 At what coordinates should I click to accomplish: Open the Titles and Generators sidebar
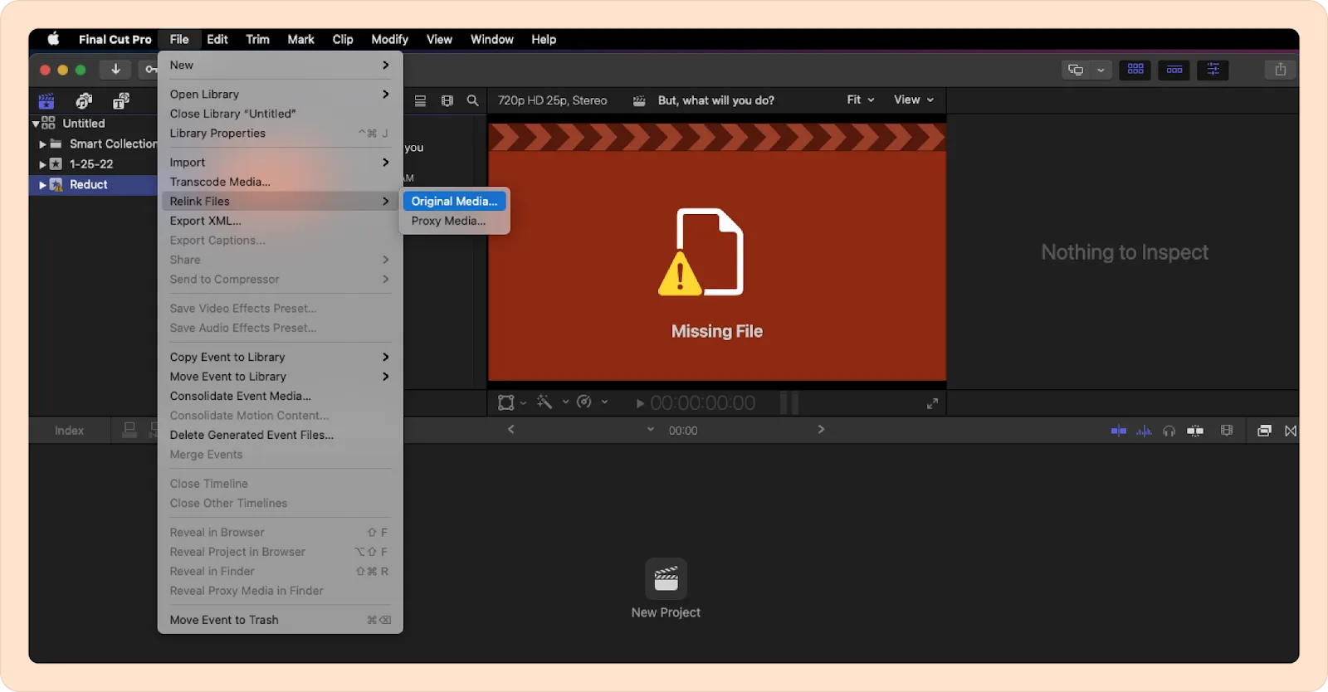coord(121,101)
